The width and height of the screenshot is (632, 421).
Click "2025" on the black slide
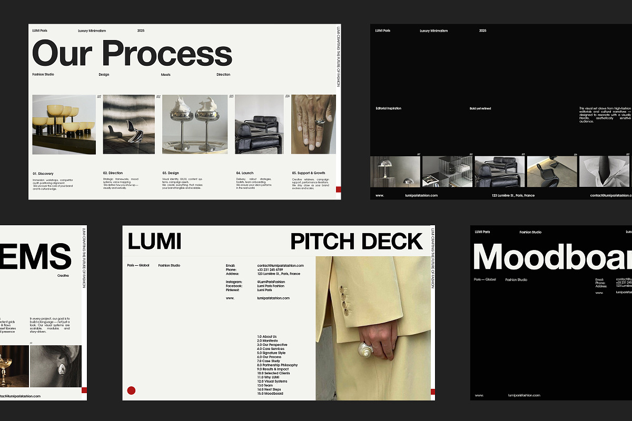[483, 31]
